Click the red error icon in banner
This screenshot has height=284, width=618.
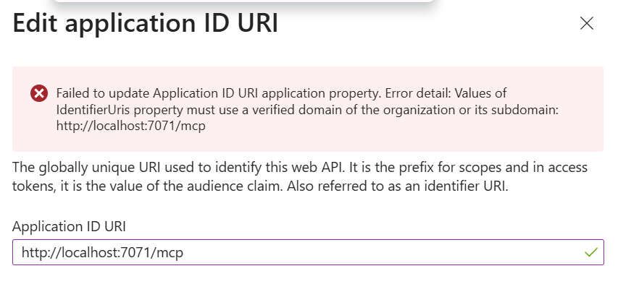[x=39, y=94]
